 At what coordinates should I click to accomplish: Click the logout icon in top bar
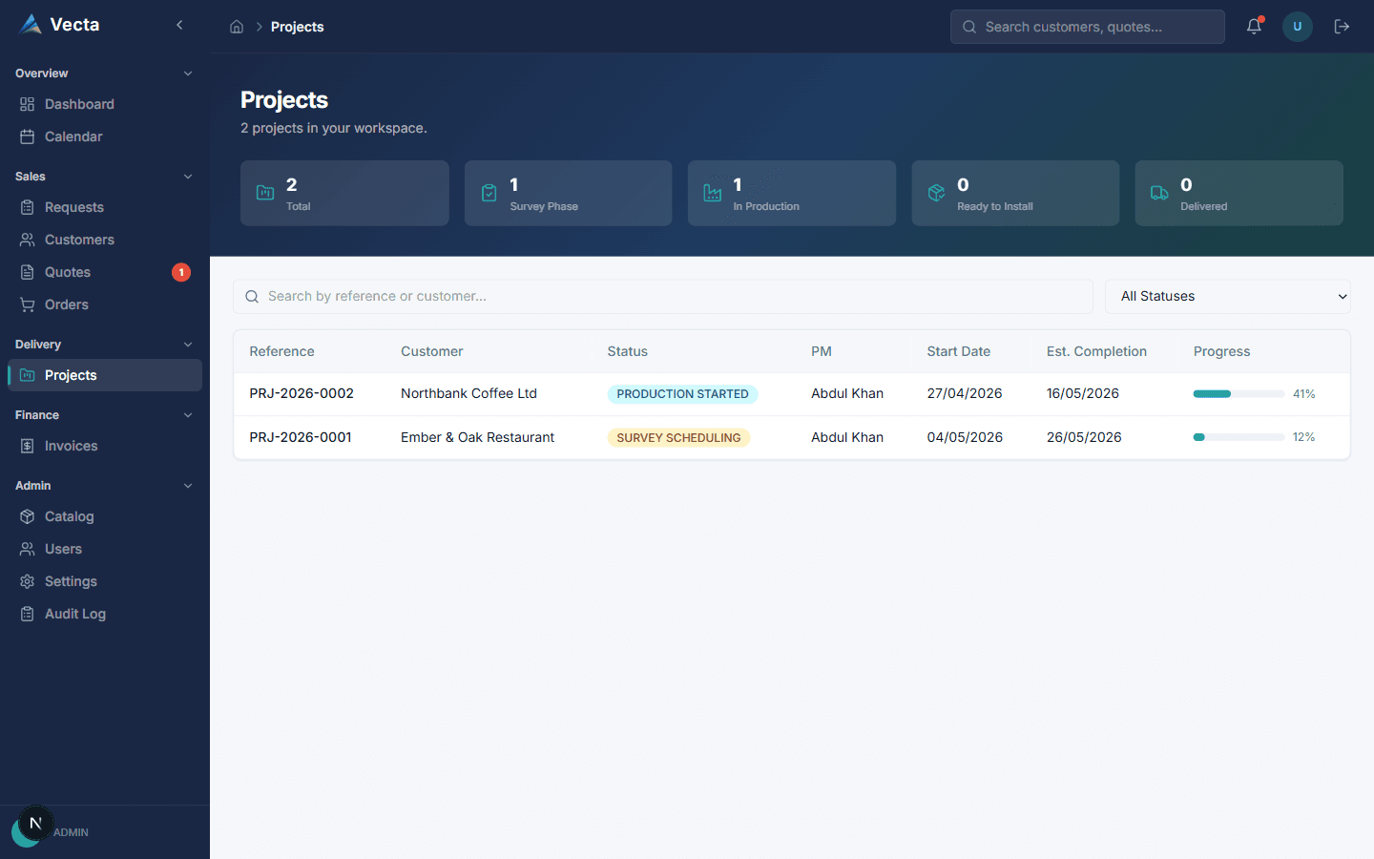click(1342, 27)
